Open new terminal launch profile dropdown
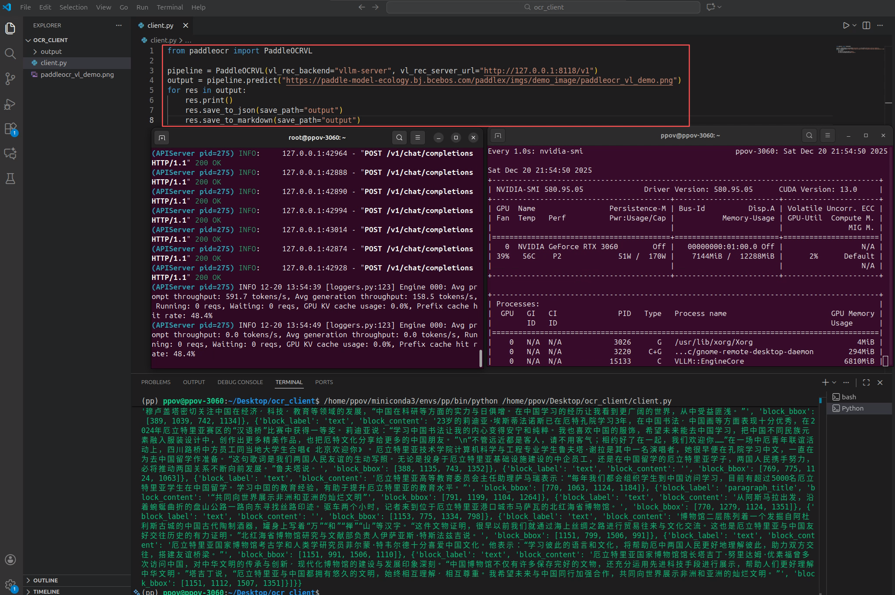The image size is (895, 595). [x=834, y=382]
